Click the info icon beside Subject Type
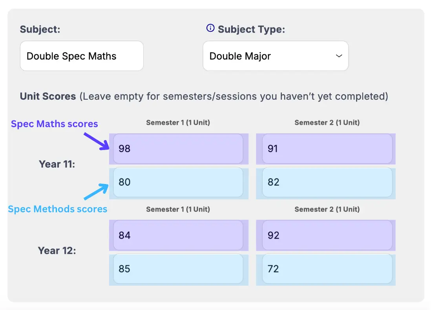 [x=210, y=28]
